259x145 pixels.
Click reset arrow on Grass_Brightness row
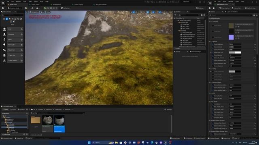click(255, 44)
